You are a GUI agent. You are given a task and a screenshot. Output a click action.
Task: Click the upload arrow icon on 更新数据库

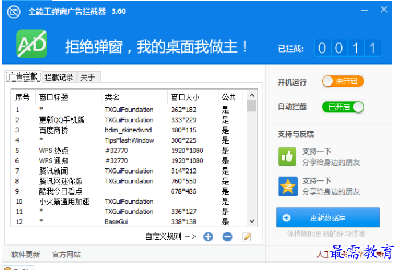286,218
